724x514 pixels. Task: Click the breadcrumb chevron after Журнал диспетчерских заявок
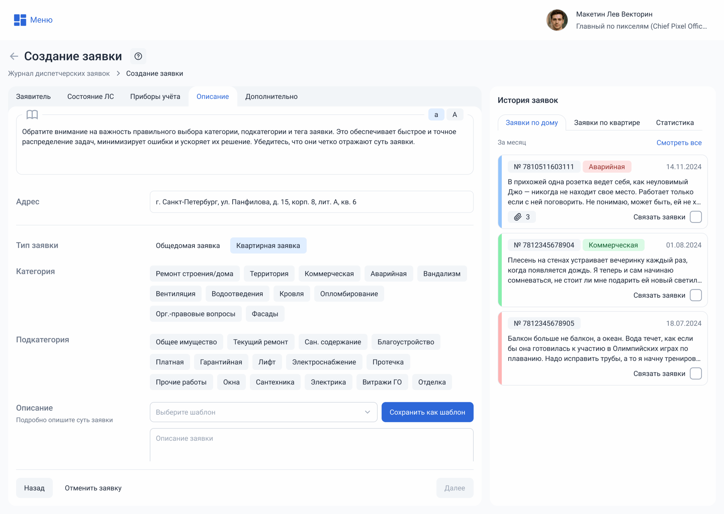click(x=118, y=73)
